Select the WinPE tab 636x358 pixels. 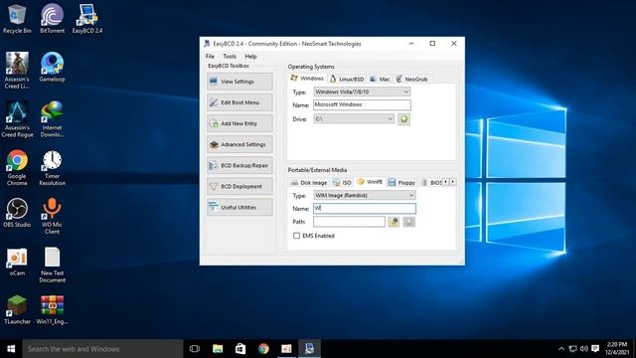(370, 182)
